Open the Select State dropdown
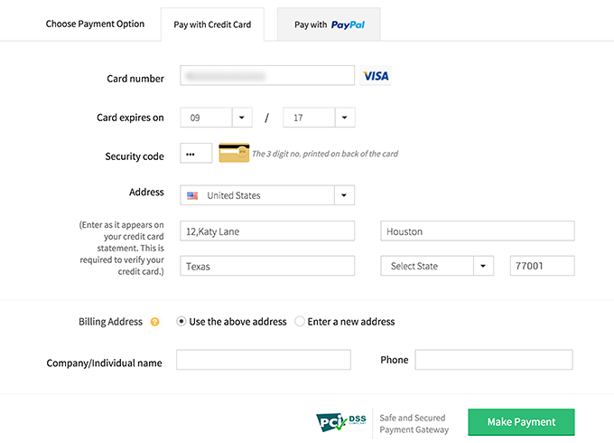The height and width of the screenshot is (443, 614). tap(484, 266)
